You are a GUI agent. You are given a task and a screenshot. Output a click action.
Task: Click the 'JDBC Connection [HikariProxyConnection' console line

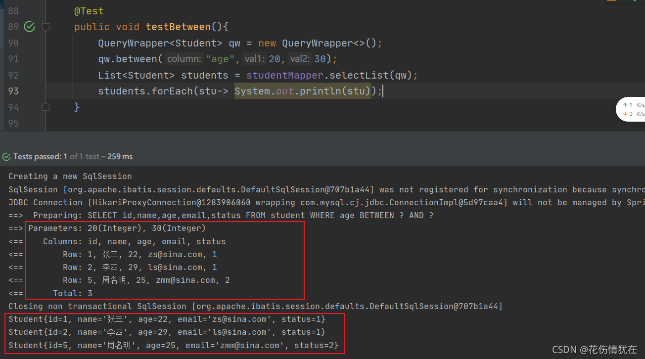pos(326,202)
